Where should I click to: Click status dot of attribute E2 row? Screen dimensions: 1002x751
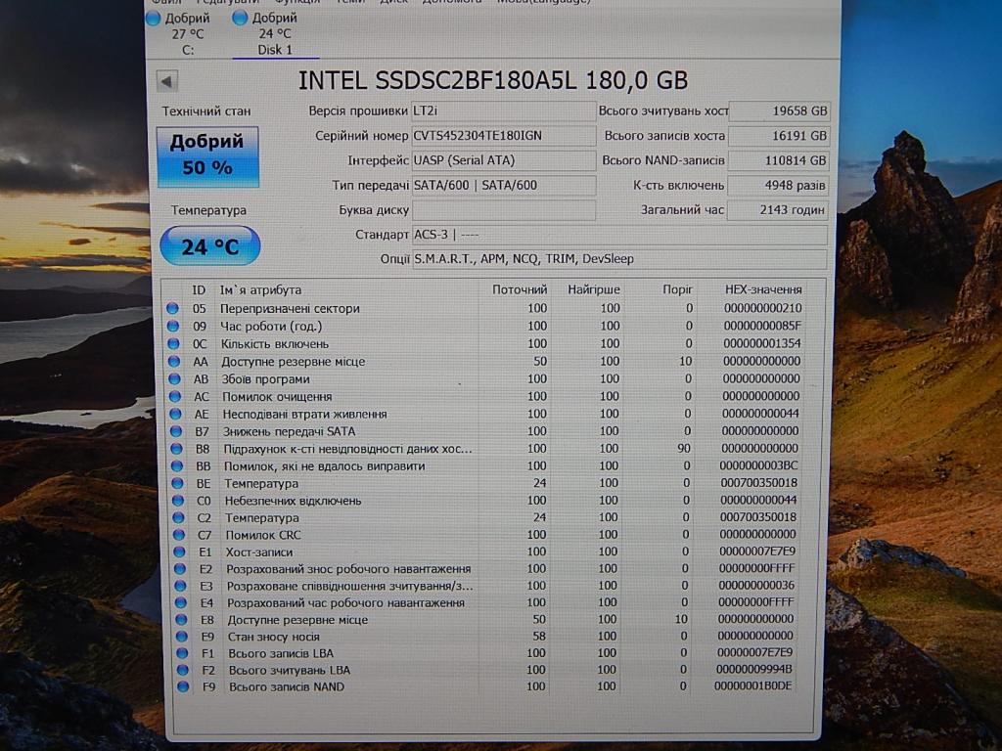tap(180, 569)
